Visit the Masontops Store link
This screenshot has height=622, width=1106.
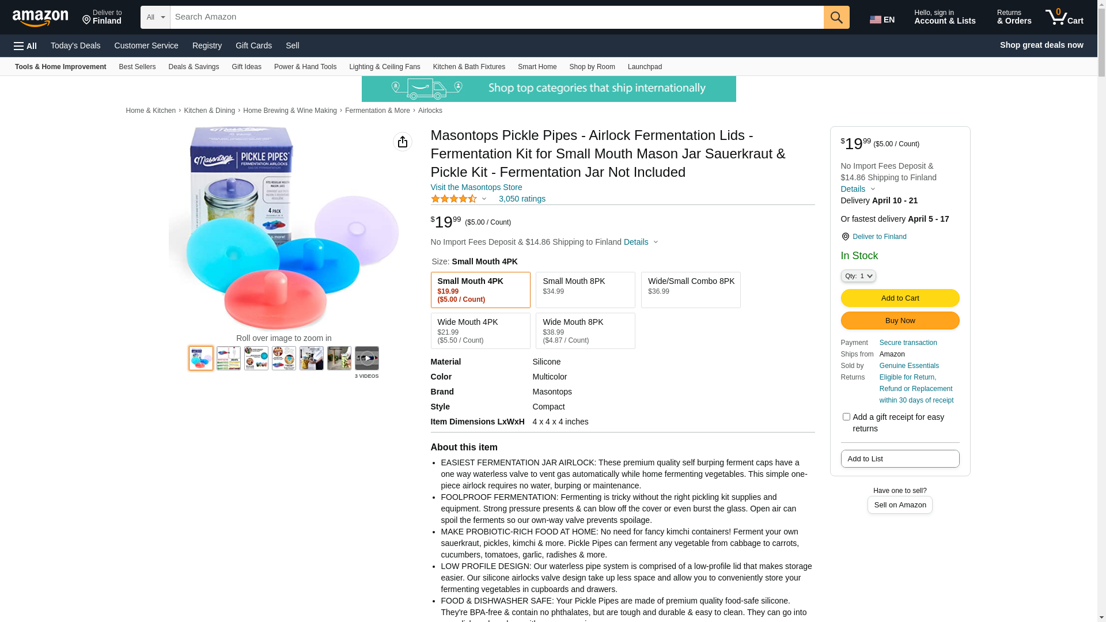tap(476, 187)
